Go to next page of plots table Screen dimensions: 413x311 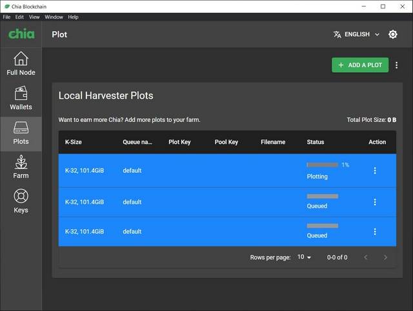click(385, 257)
